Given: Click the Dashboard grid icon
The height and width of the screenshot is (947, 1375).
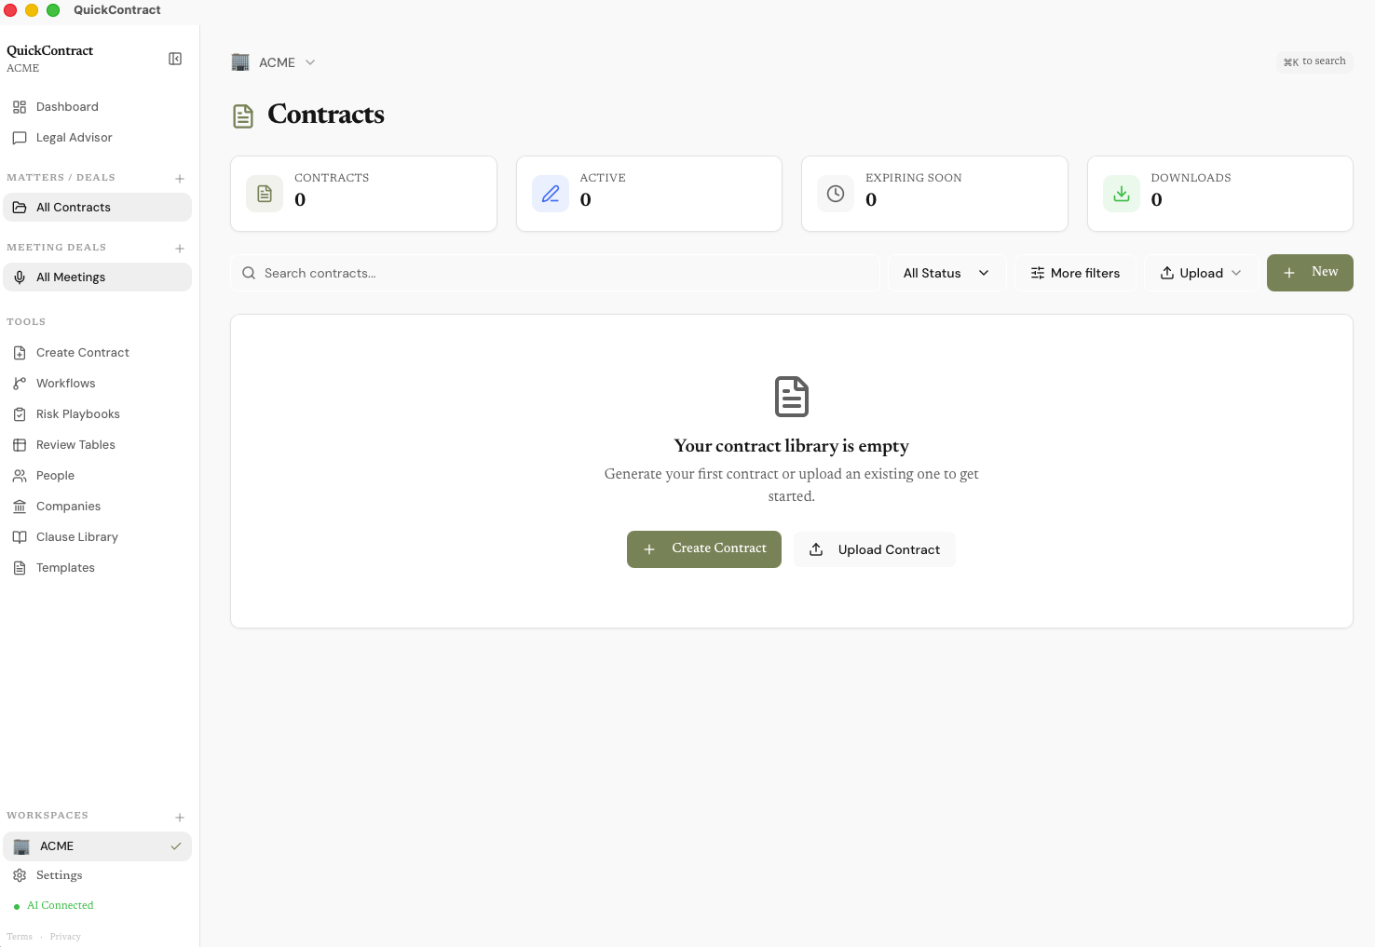Looking at the screenshot, I should click(20, 107).
